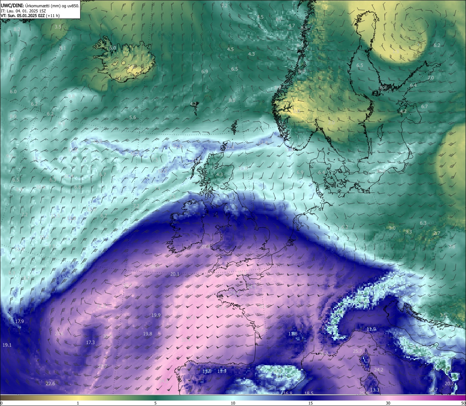Click the "VT: Sun. 05.01.2025 02Z (+11 h)" line
Viewport: 466px width, 406px height.
pos(30,16)
